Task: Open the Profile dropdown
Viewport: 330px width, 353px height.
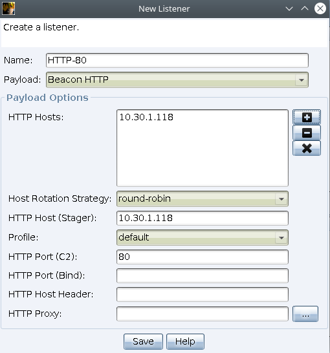Action: click(x=203, y=237)
